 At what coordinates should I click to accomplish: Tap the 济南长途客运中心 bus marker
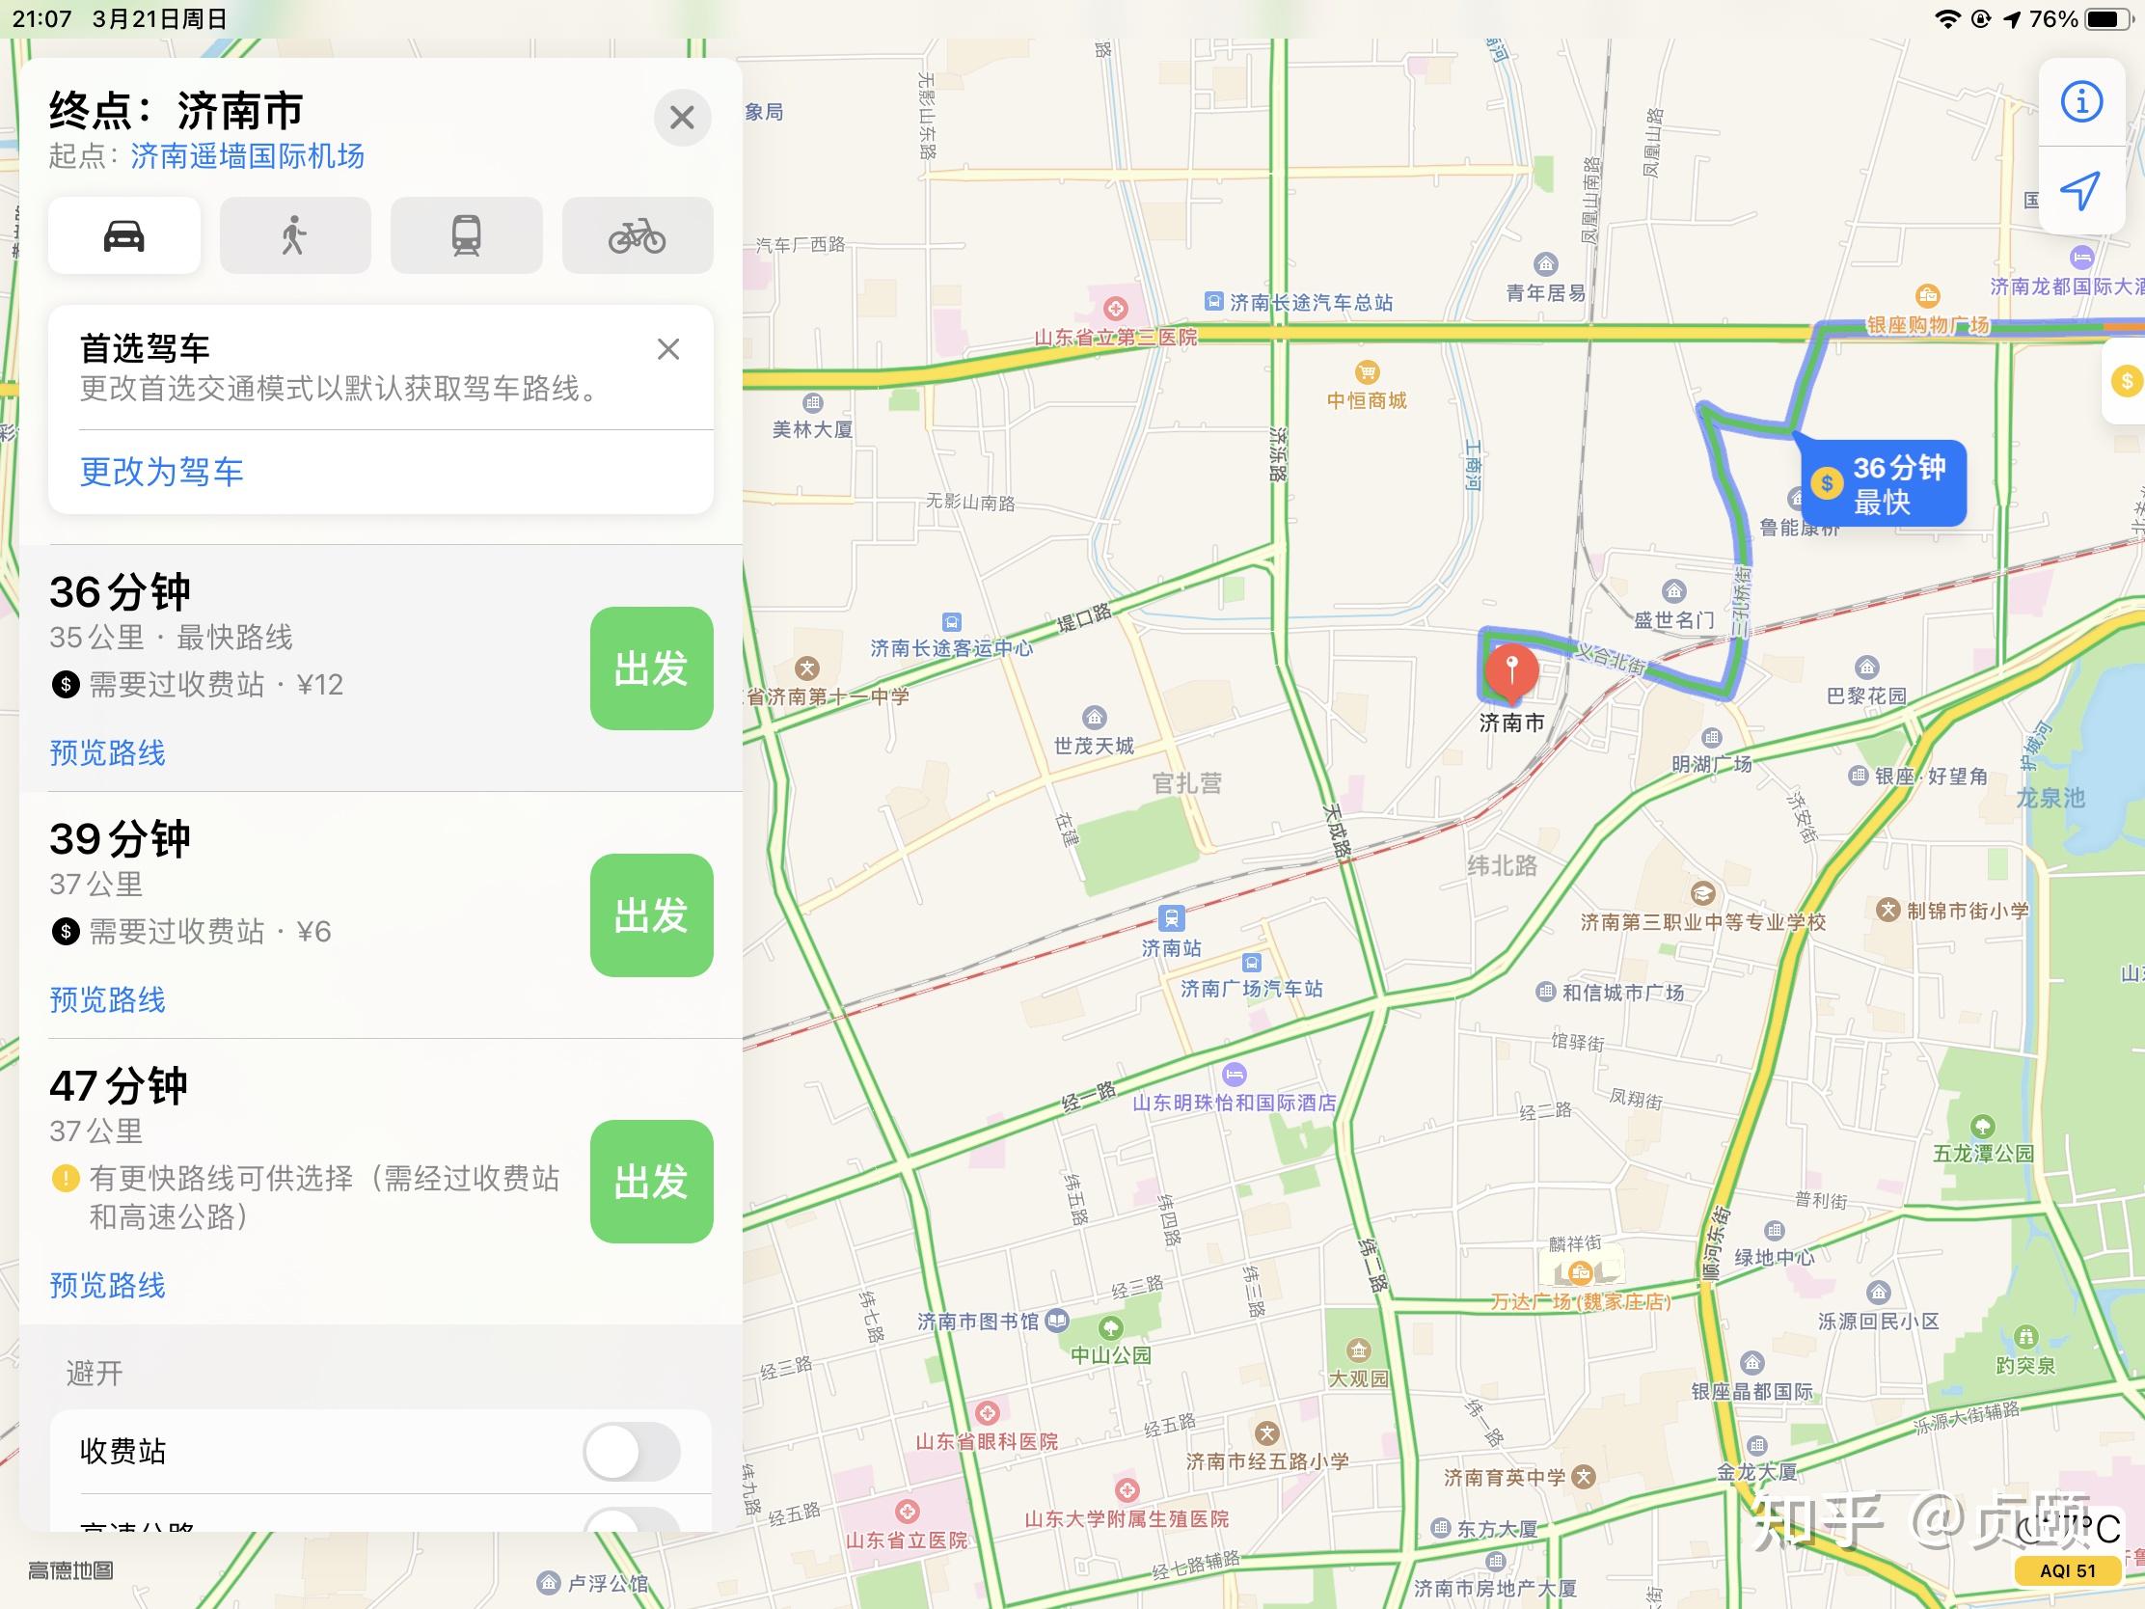point(952,621)
